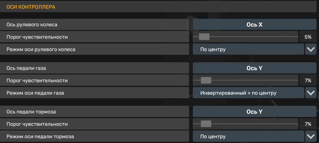Click the brake pedal sensitivity threshold slider handle
319x143 pixels.
[x=206, y=124]
